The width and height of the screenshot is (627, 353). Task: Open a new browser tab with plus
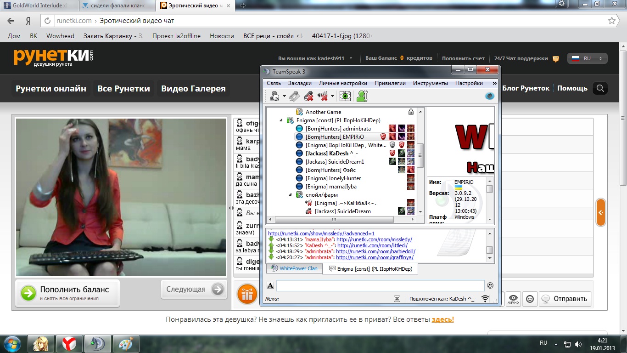tap(243, 6)
